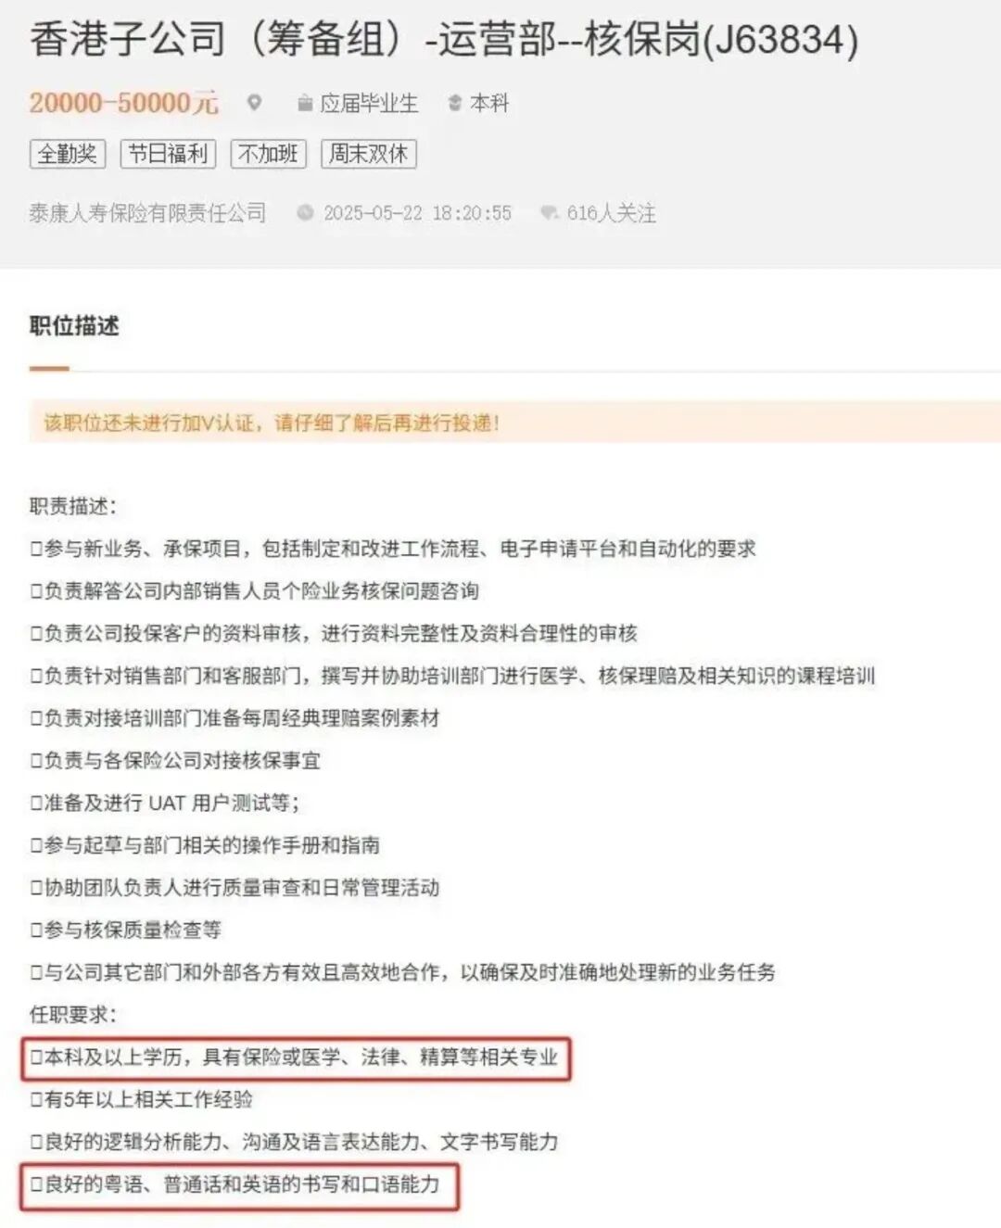1001x1228 pixels.
Task: Select the 周末双休 tag
Action: tap(369, 153)
